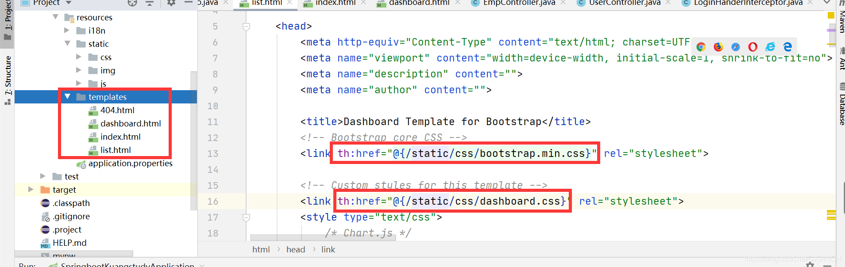
Task: Collapse the resources folder
Action: [56, 17]
